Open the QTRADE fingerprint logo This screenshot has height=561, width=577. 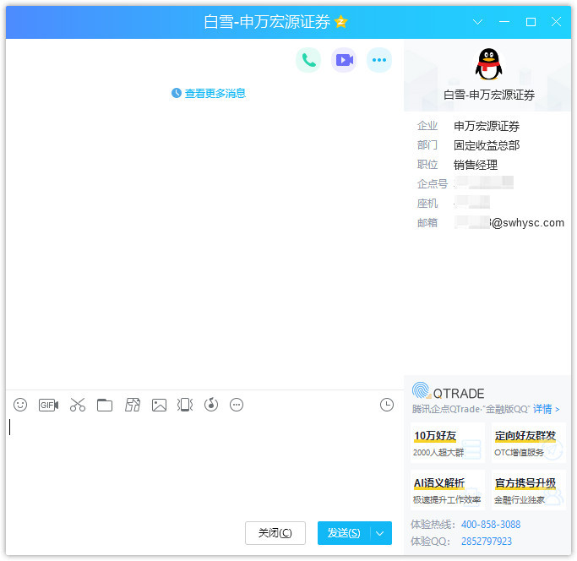[422, 391]
